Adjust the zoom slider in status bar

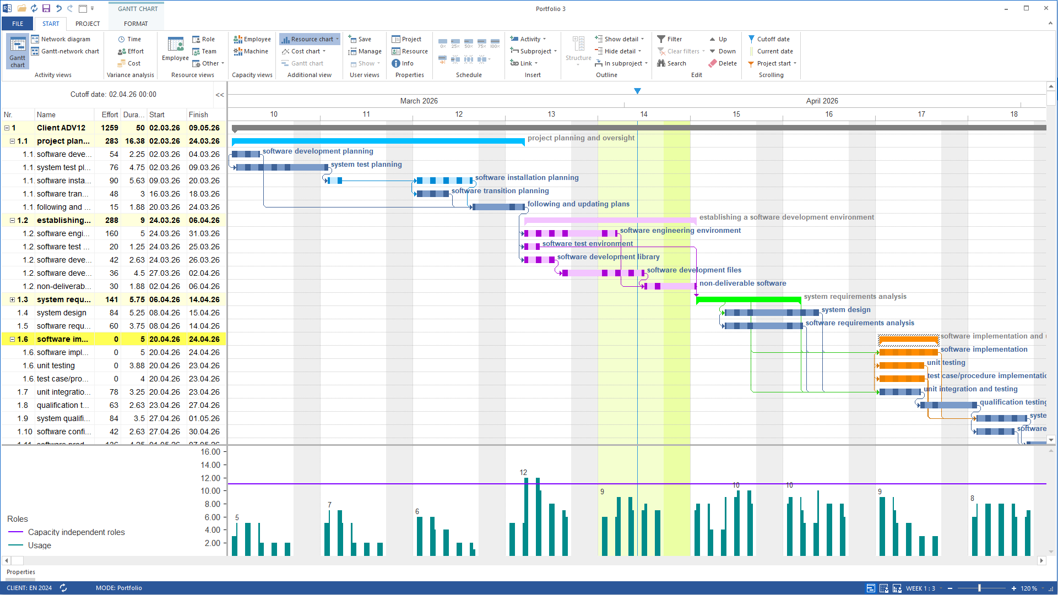[x=979, y=588]
